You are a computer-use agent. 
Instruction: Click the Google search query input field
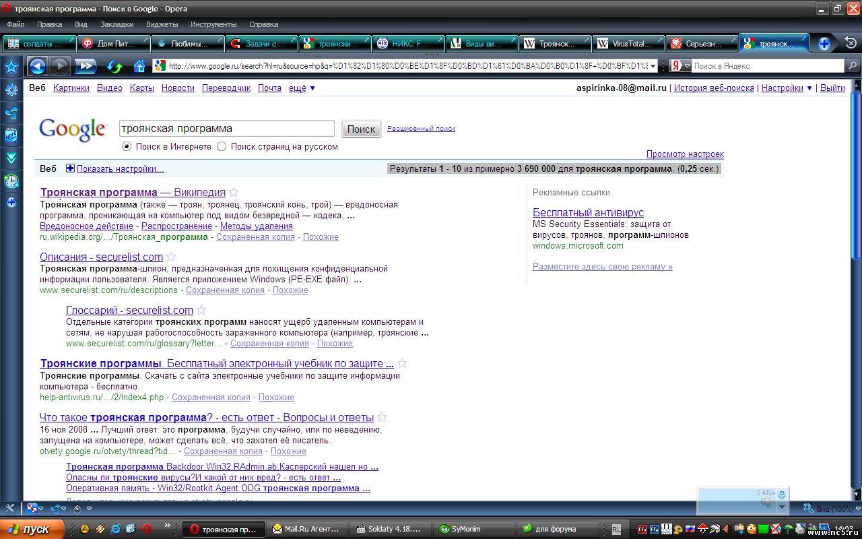coord(226,129)
